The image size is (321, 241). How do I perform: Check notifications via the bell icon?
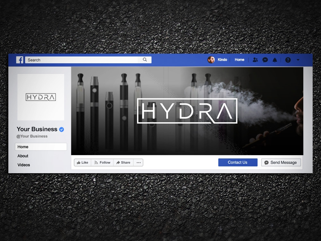pos(275,59)
